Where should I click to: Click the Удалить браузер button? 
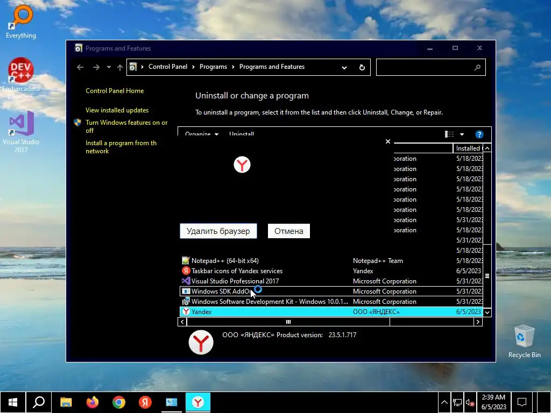(218, 231)
